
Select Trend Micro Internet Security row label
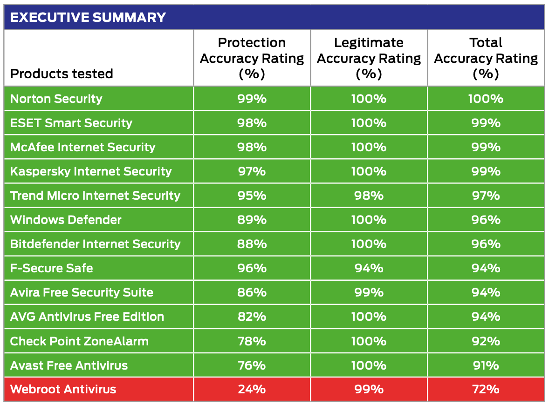tap(95, 196)
